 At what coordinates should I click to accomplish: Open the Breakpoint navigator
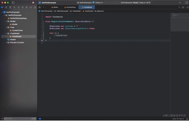31,7
